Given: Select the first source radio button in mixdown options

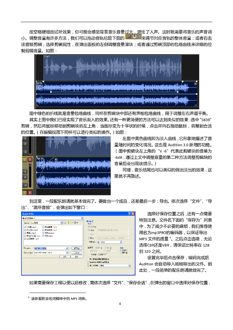Looking at the screenshot, I should [x=89, y=227].
